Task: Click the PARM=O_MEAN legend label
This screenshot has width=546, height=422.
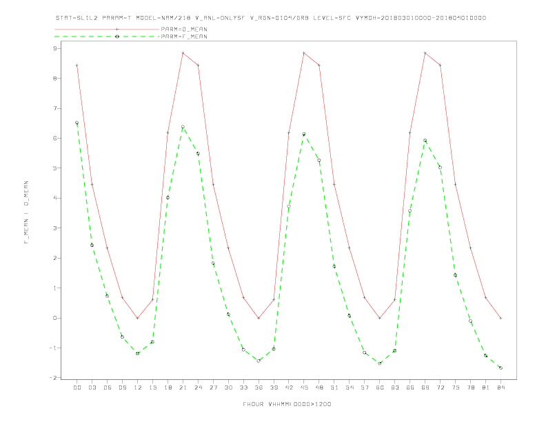Action: click(x=184, y=29)
